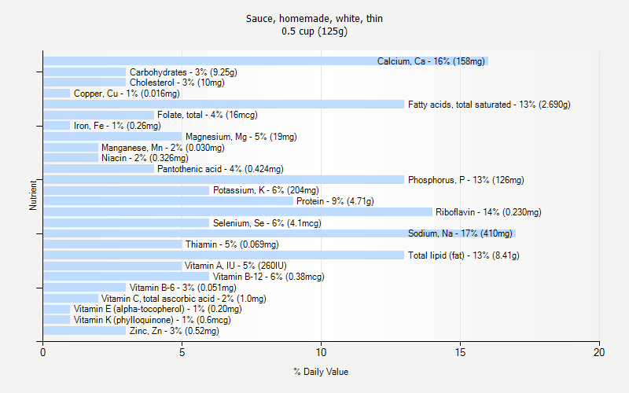The width and height of the screenshot is (629, 393).
Task: Select the Pantothenic acid - 4% label
Action: (220, 169)
